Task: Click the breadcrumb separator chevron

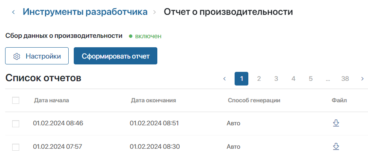Action: pyautogui.click(x=155, y=12)
